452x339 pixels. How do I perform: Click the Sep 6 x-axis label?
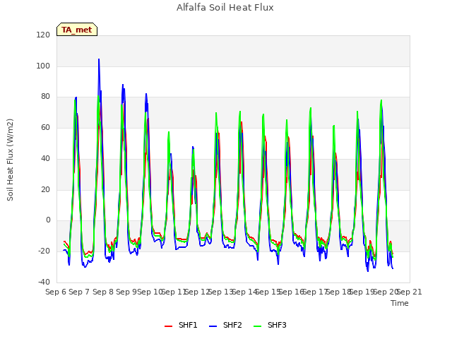coord(56,292)
